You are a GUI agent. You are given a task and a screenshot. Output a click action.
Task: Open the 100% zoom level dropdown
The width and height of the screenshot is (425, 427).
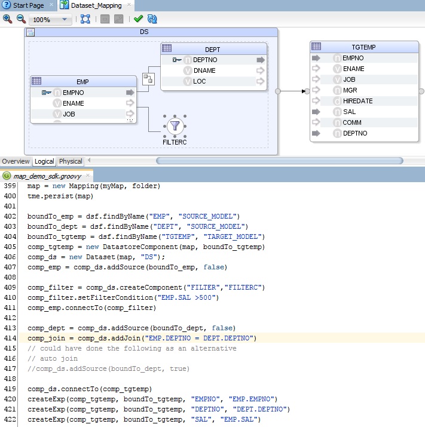pos(65,20)
